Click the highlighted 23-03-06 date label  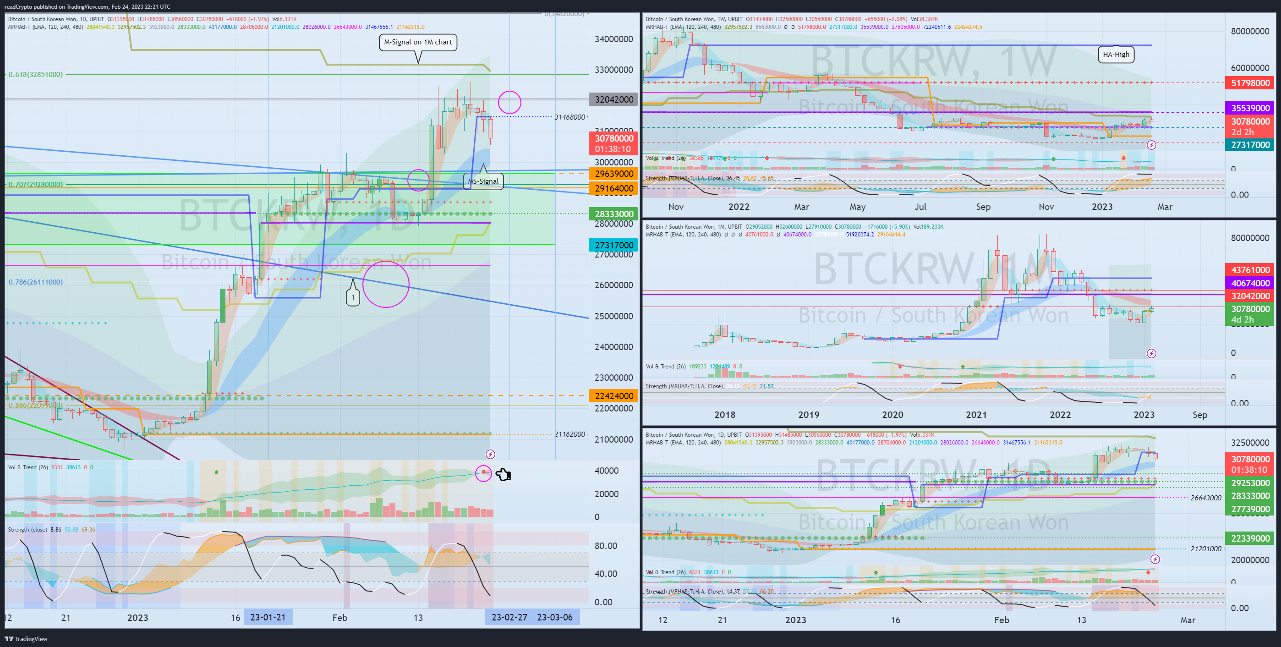click(x=555, y=617)
